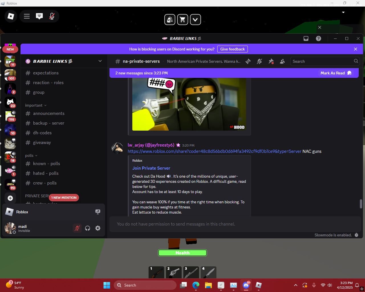The image size is (365, 292).
Task: Dismiss the blocking feedback banner
Action: tap(356, 49)
